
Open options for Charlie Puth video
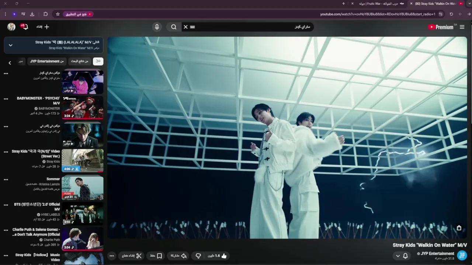[x=6, y=230]
